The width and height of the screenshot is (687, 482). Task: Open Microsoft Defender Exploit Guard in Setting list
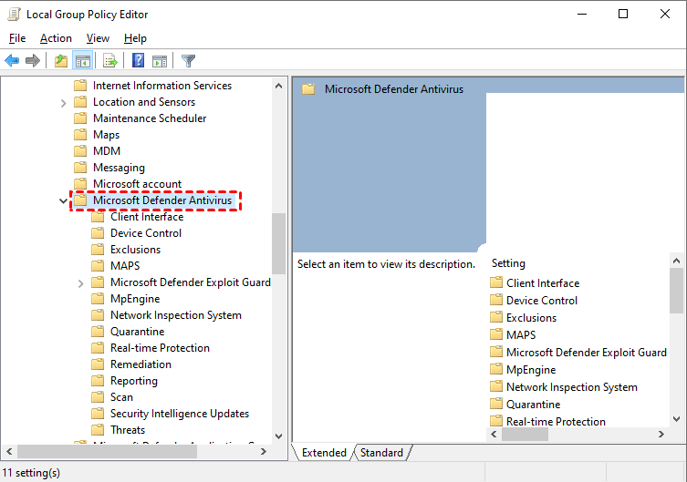(587, 353)
